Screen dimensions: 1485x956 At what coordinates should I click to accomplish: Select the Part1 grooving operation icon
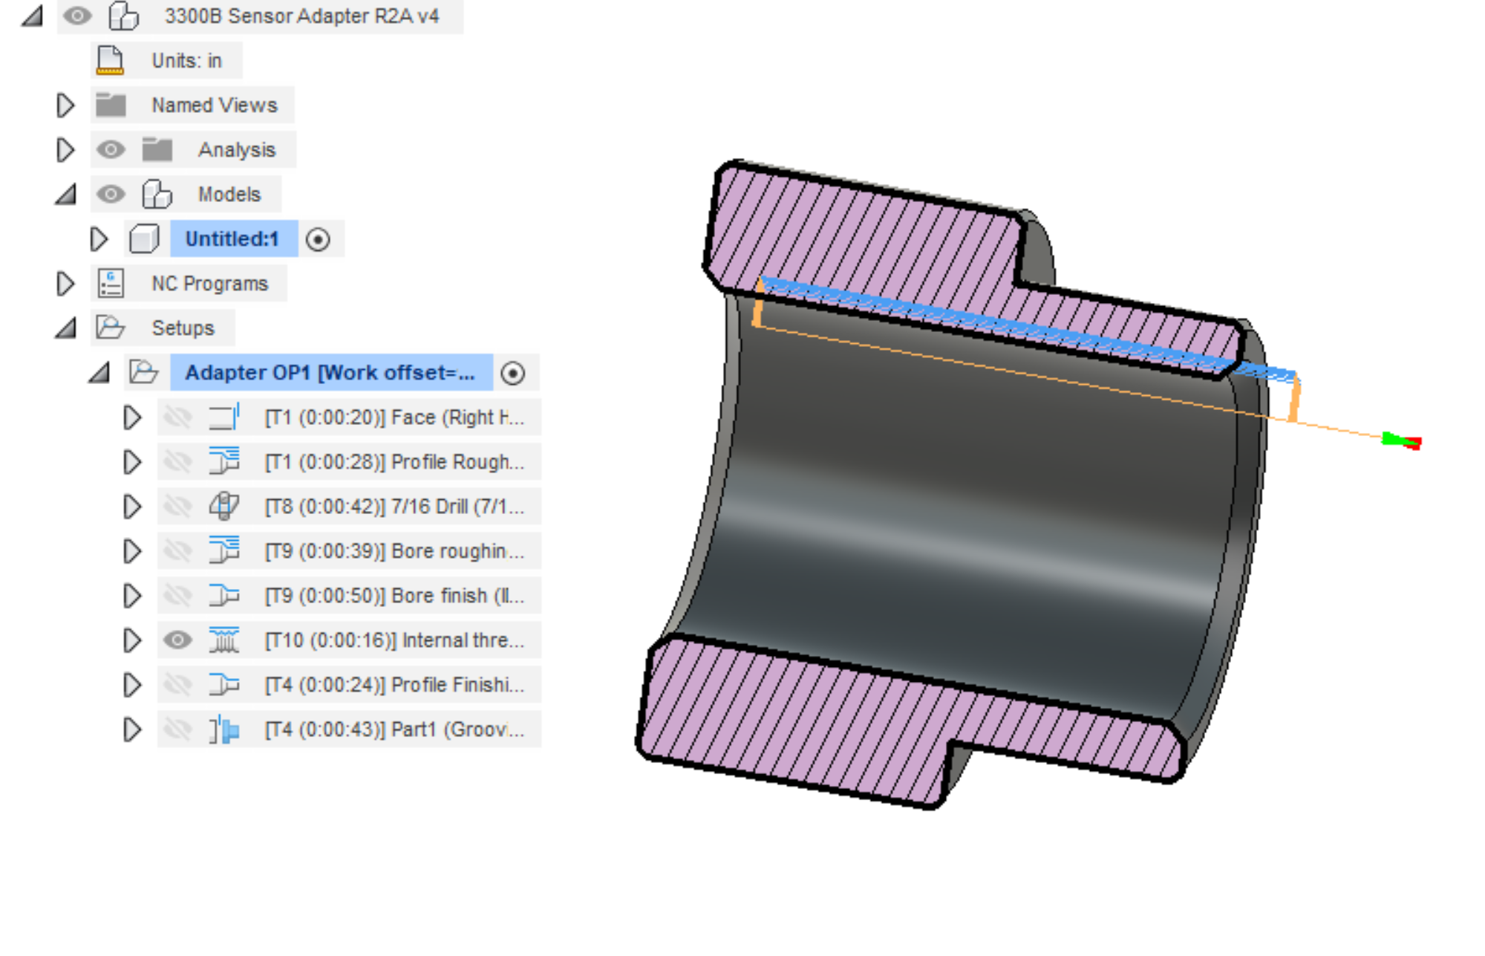click(223, 729)
